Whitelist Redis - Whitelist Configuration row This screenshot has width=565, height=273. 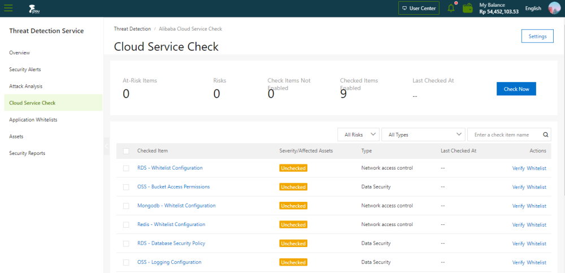pyautogui.click(x=537, y=225)
